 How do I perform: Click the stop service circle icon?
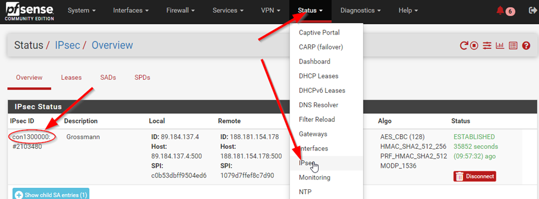[474, 45]
